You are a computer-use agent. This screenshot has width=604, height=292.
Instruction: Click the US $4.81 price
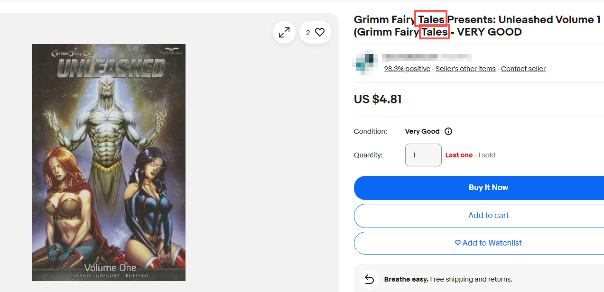coord(378,100)
